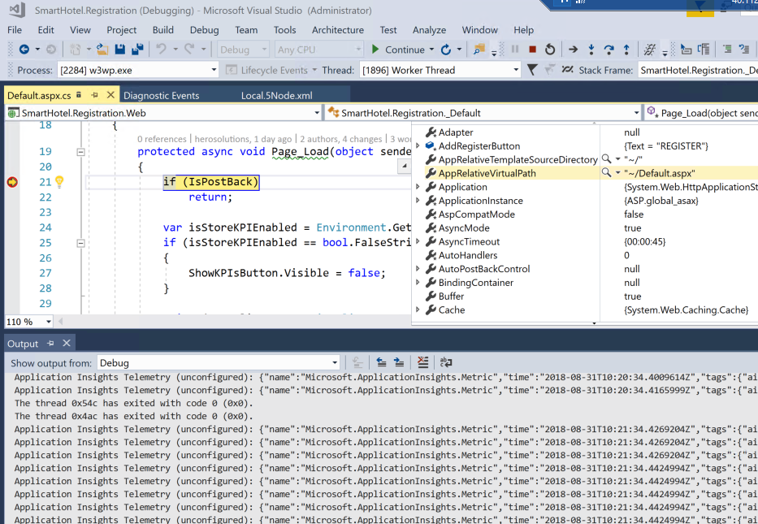Screen dimensions: 758x524
Task: Toggle auto-hide pin on Output panel
Action: point(50,343)
